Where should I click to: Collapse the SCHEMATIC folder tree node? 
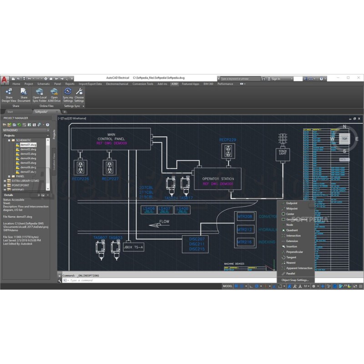(x=9, y=140)
